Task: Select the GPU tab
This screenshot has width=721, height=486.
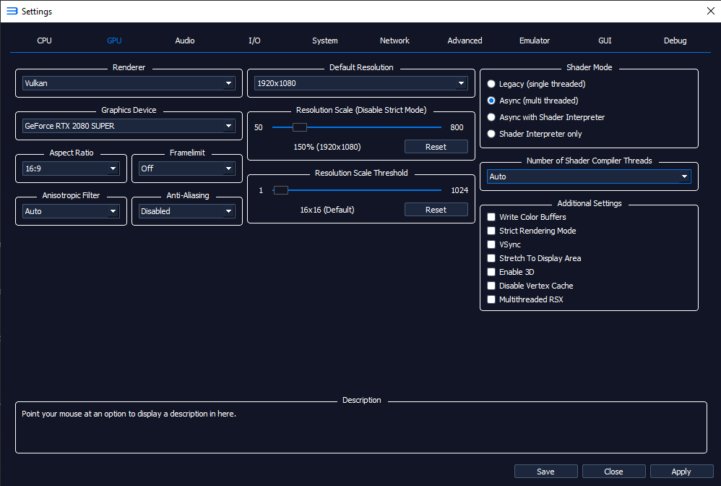Action: point(114,40)
